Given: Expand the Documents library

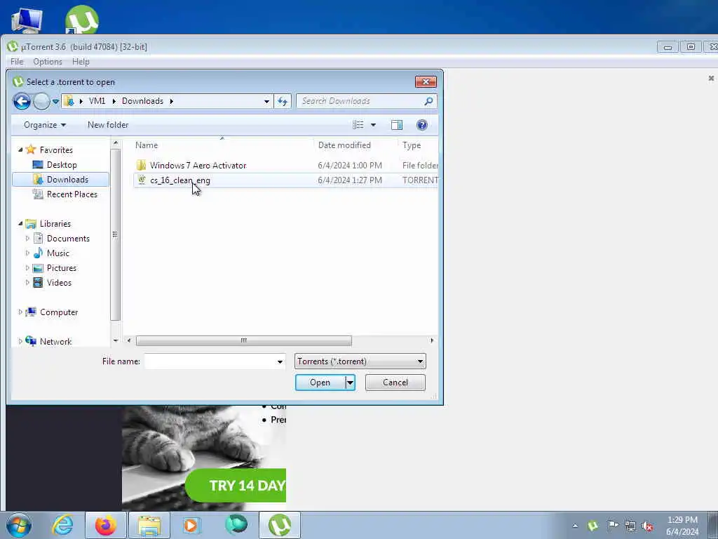Looking at the screenshot, I should [x=27, y=239].
